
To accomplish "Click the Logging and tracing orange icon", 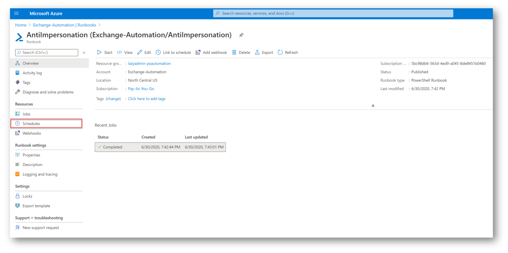I will pyautogui.click(x=18, y=174).
